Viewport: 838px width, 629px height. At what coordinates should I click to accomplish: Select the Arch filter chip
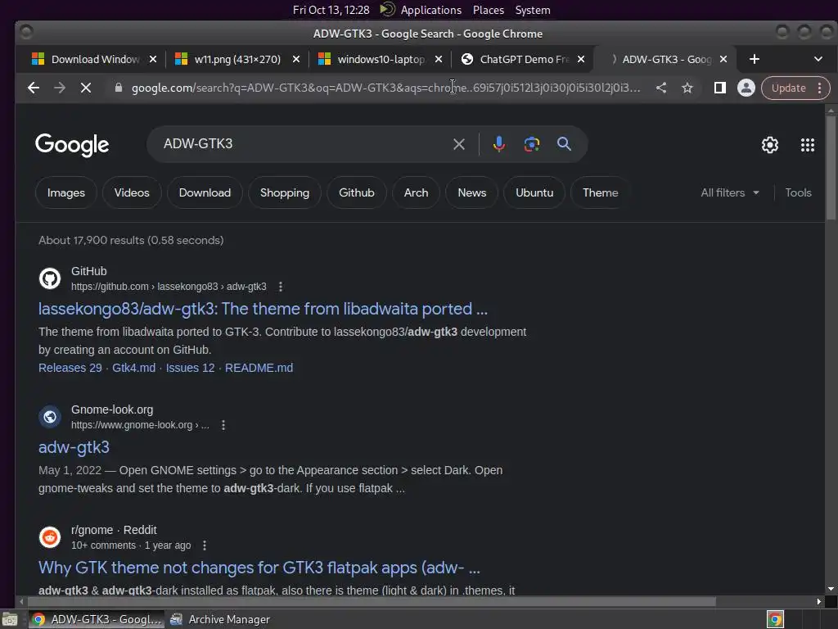(x=416, y=192)
